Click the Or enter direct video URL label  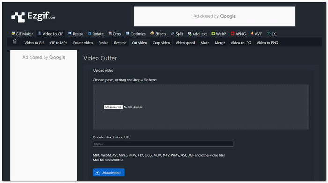pyautogui.click(x=112, y=137)
